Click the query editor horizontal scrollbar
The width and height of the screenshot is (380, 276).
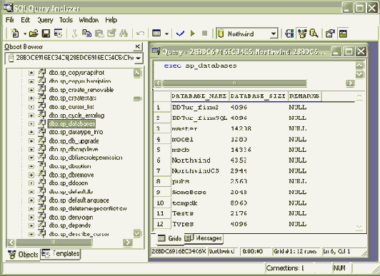(x=234, y=83)
